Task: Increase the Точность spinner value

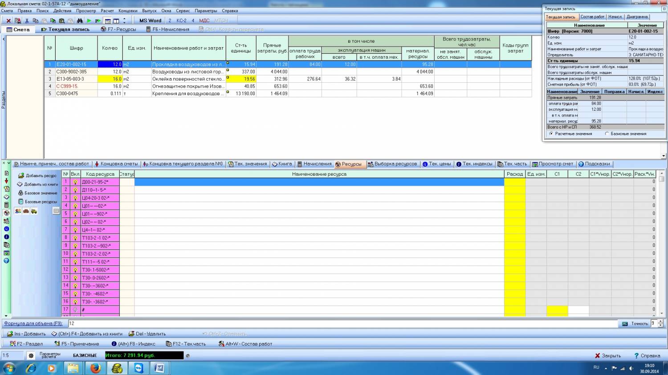Action: point(660,322)
